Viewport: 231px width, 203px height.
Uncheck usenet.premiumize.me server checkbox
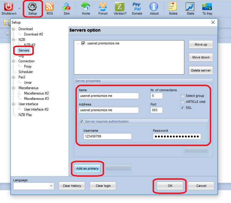(83, 43)
